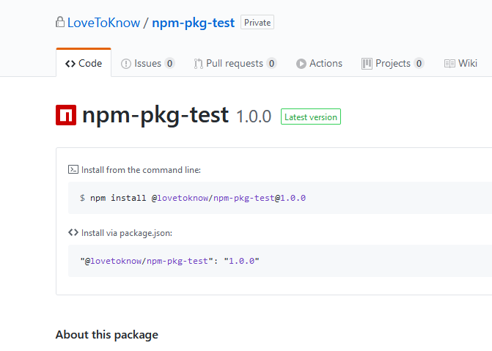Click the Pull requests count badge
This screenshot has height=351, width=492.
(x=271, y=63)
